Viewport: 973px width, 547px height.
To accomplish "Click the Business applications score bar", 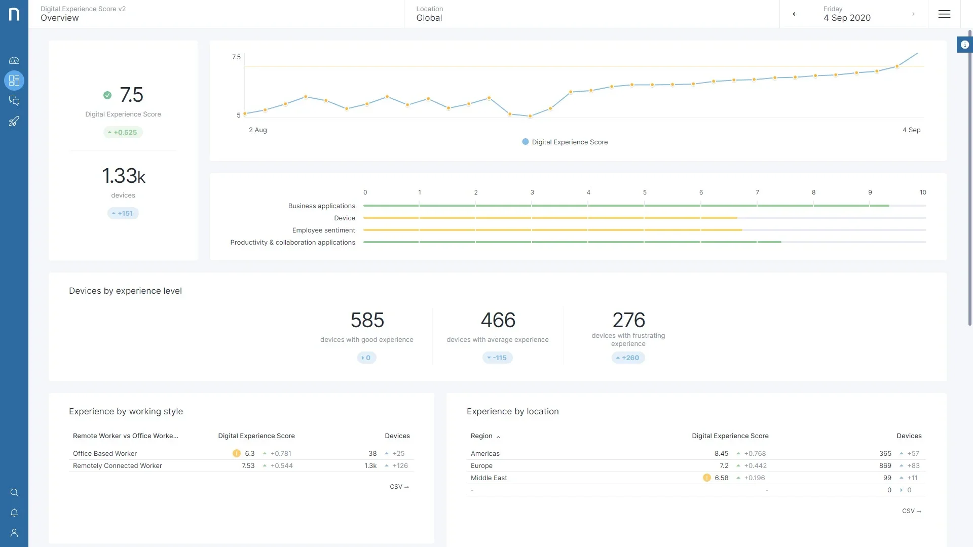I will pyautogui.click(x=626, y=206).
